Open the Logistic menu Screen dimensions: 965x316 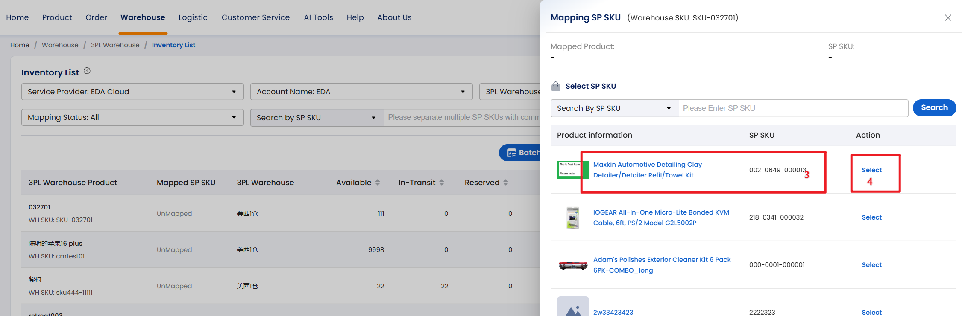point(193,17)
